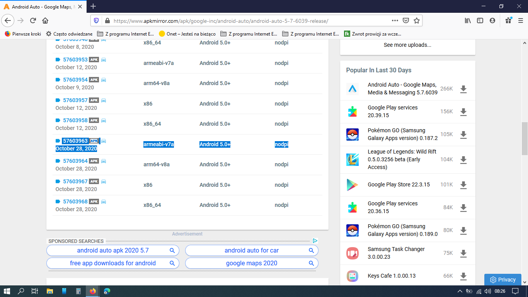Open variant 57603964 link
Viewport: 528px width, 297px height.
point(75,161)
